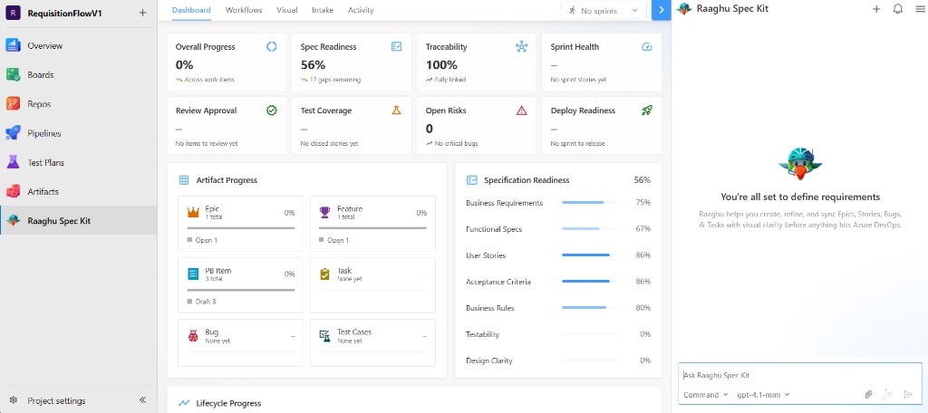
Task: Click the attachment paperclip icon
Action: click(868, 395)
